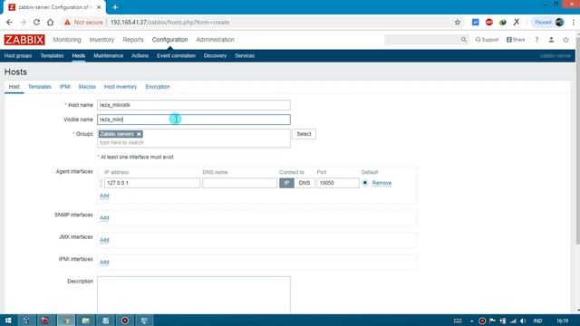This screenshot has width=580, height=326.
Task: Go to the Host groups submenu
Action: (18, 56)
